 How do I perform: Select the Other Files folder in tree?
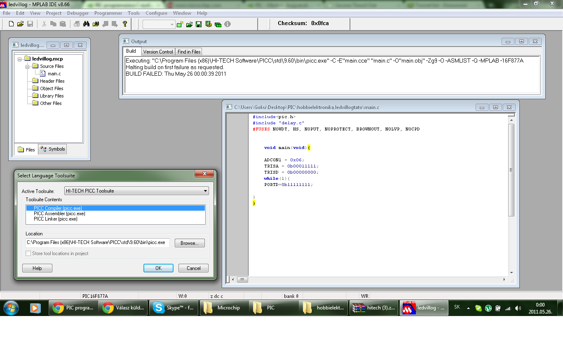(51, 103)
